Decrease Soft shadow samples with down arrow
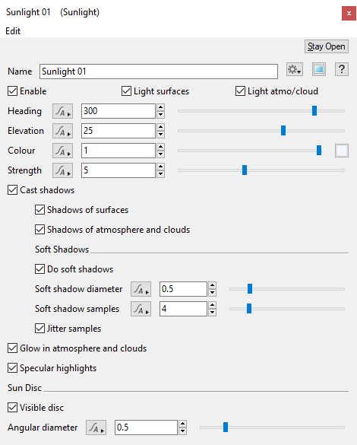 point(212,313)
